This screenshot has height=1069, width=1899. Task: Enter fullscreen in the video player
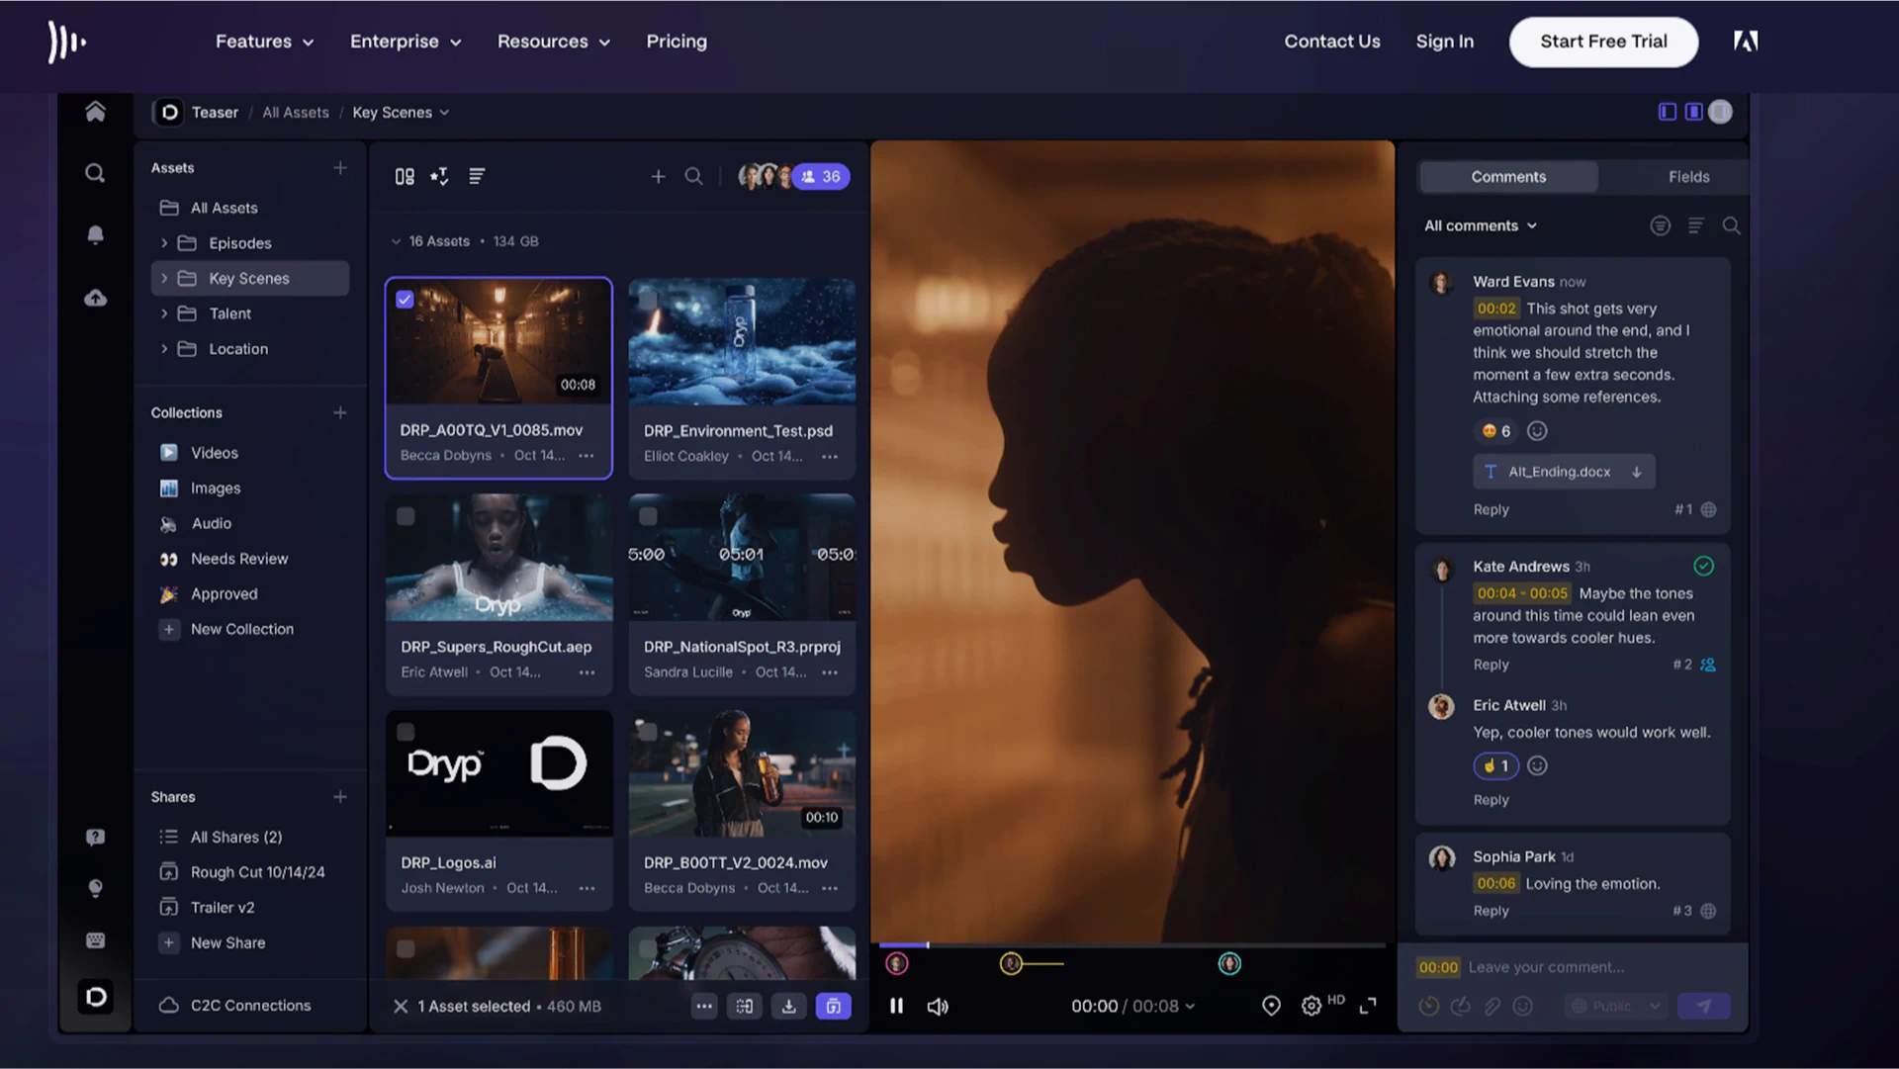[x=1368, y=1006]
